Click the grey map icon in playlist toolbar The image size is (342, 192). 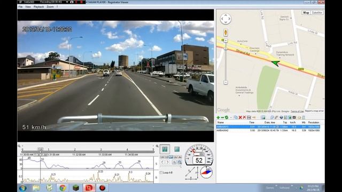285,117
